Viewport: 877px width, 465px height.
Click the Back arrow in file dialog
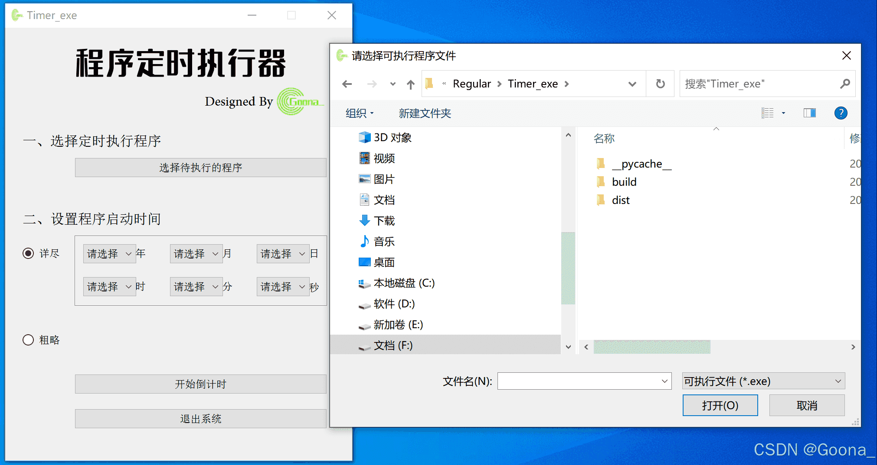(347, 84)
